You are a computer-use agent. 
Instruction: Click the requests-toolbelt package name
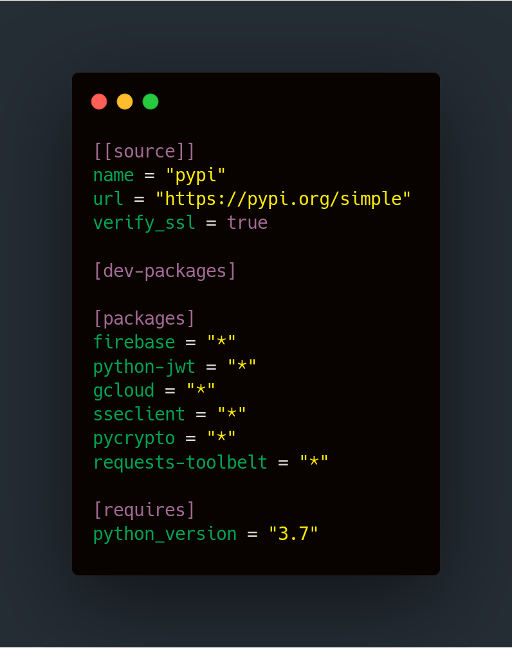[x=180, y=462]
